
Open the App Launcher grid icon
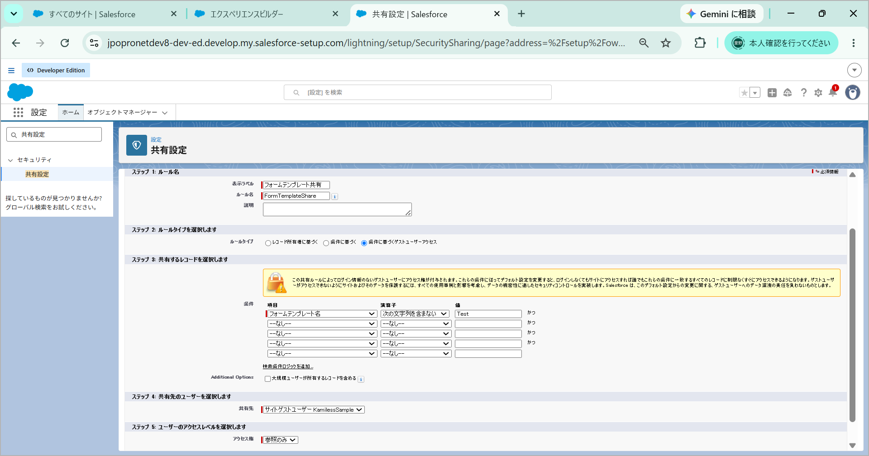(18, 112)
